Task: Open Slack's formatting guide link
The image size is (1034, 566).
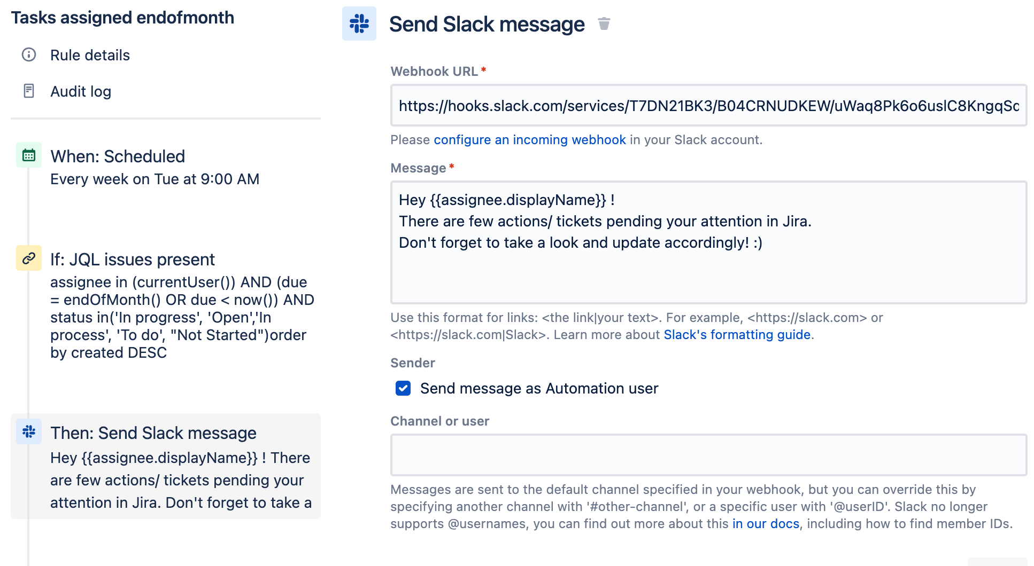Action: point(737,335)
